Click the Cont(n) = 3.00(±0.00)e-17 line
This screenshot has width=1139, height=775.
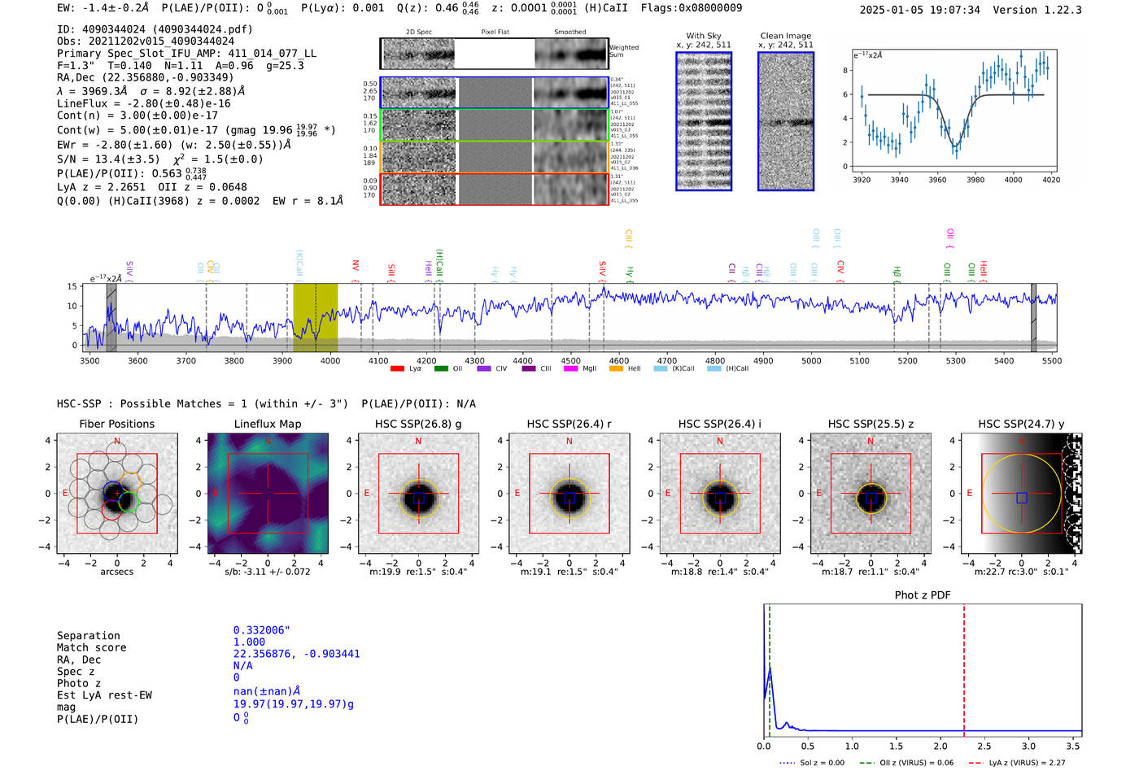point(137,115)
